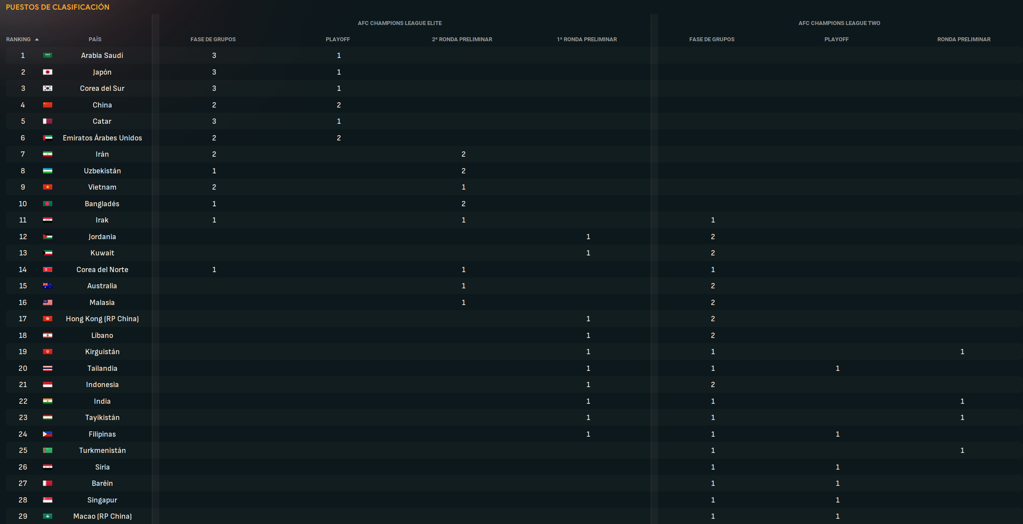The image size is (1023, 524).
Task: Select Turkmenistán's Ronda Preliminar value
Action: [962, 450]
